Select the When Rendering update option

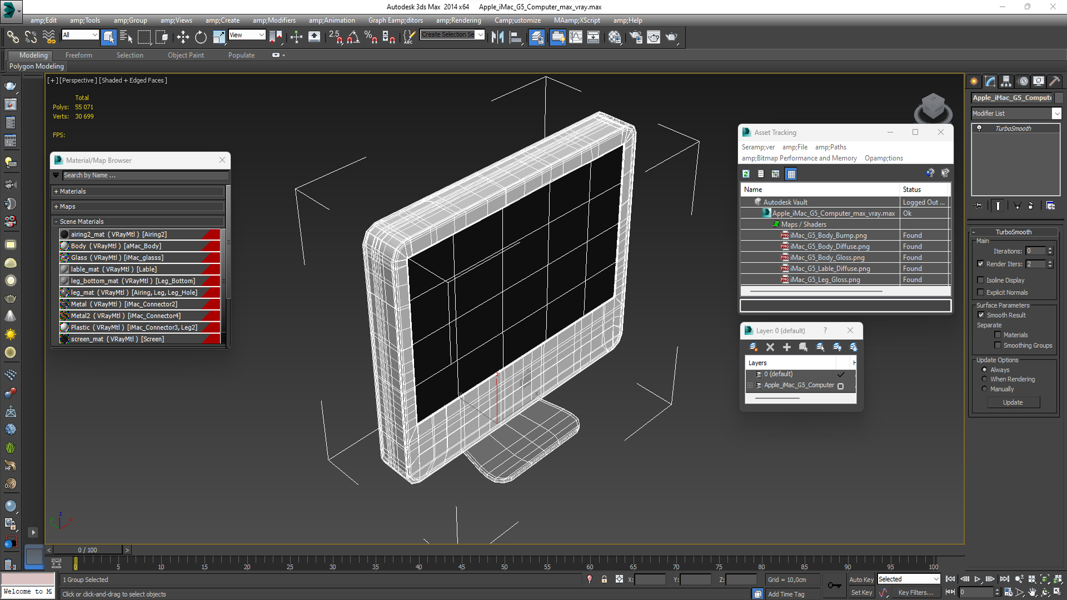(x=984, y=379)
